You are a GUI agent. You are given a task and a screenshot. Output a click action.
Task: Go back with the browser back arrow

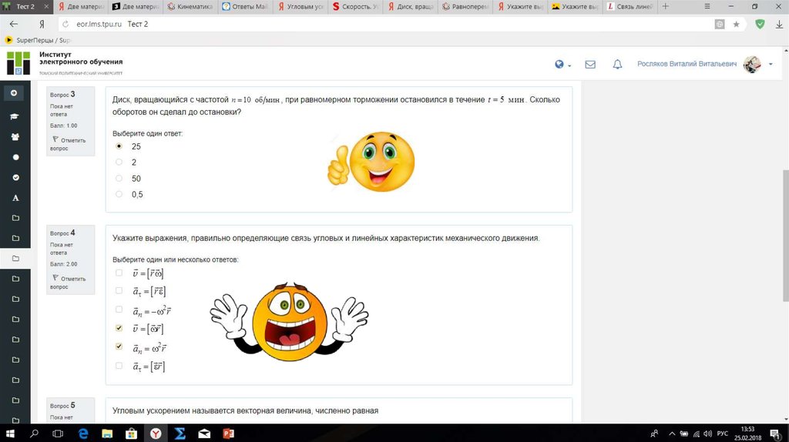tap(14, 24)
